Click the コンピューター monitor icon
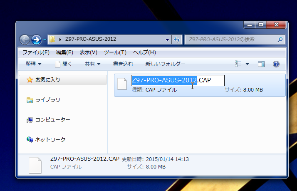 tap(30, 120)
